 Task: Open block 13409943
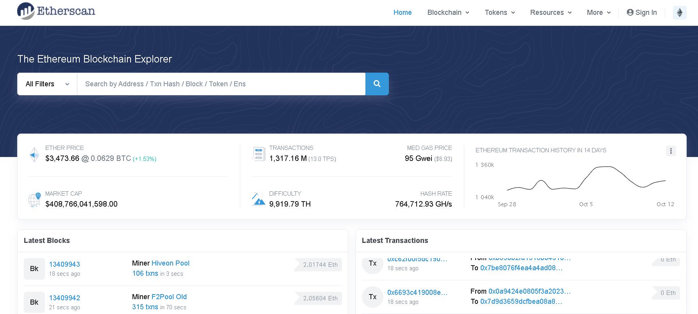pyautogui.click(x=64, y=264)
